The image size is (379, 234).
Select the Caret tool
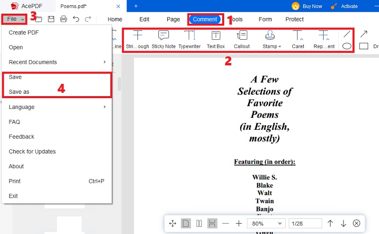click(298, 39)
